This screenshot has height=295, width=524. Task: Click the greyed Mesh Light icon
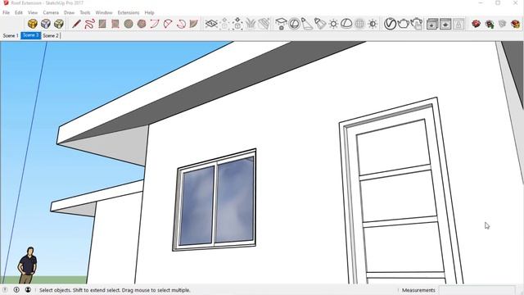[x=359, y=24]
